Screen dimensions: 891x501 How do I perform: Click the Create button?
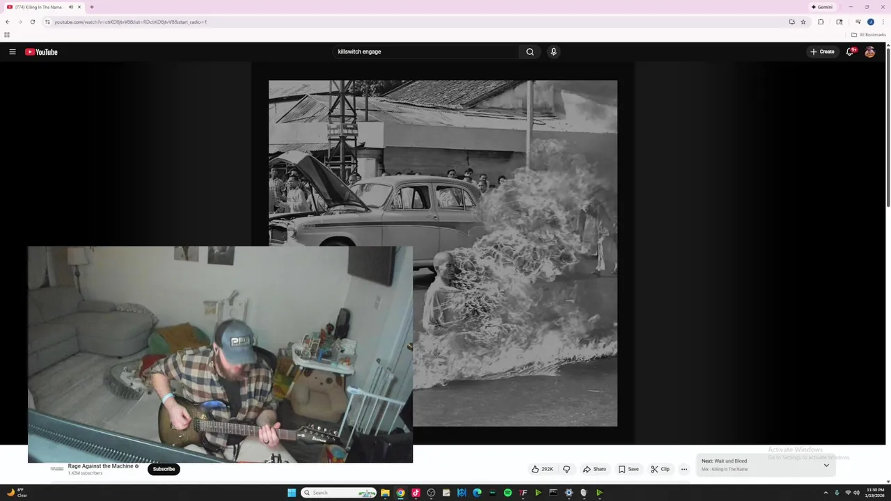point(822,51)
